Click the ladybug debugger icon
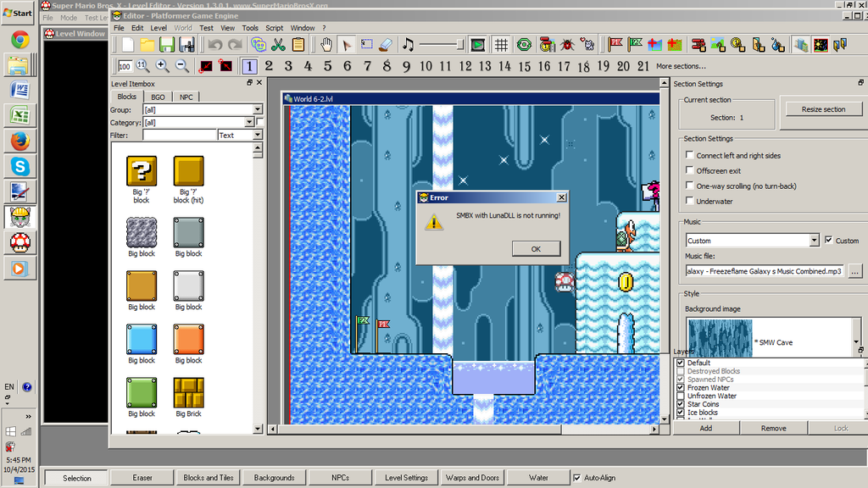Viewport: 868px width, 488px height. [x=567, y=45]
